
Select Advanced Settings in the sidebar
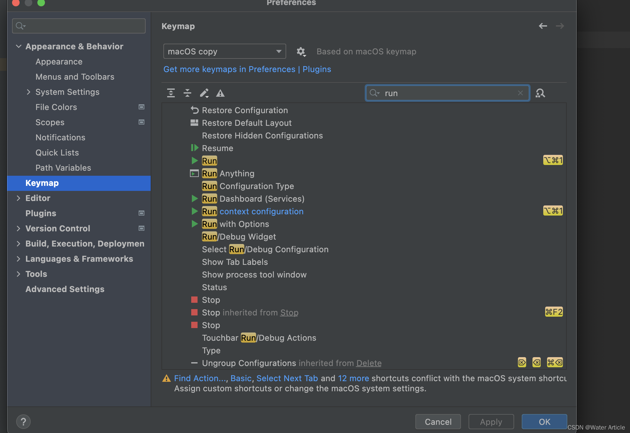tap(65, 289)
